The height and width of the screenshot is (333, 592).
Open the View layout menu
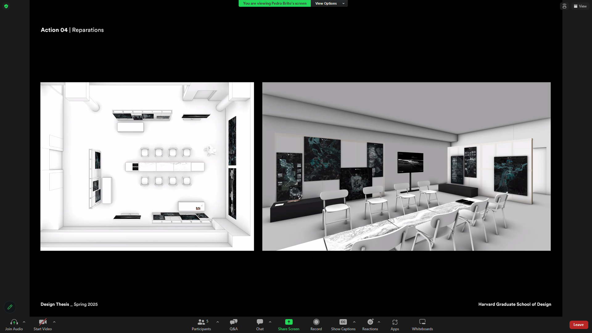point(580,6)
